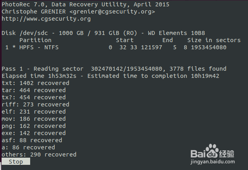Viewport: 248px width, 170px height.
Task: Click the Pass 1 reading sector line
Action: [x=114, y=69]
